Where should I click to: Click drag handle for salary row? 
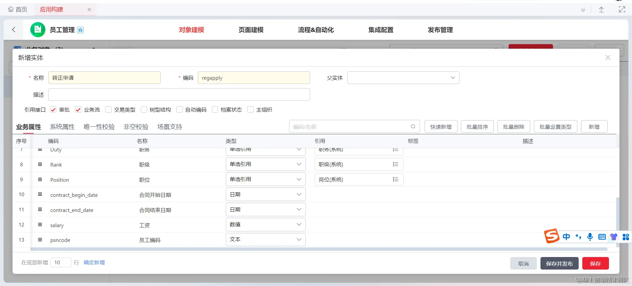40,224
